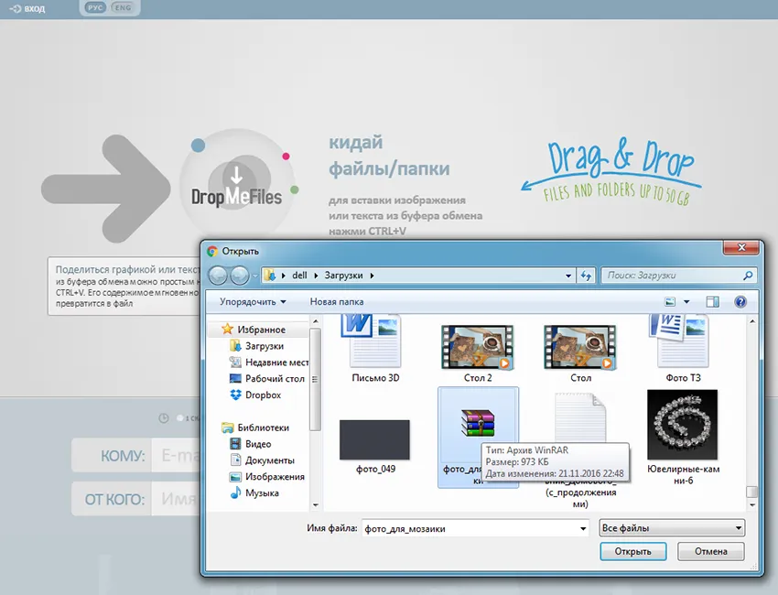Click the navigation pane scroll up arrow
The image size is (778, 595).
pos(315,321)
